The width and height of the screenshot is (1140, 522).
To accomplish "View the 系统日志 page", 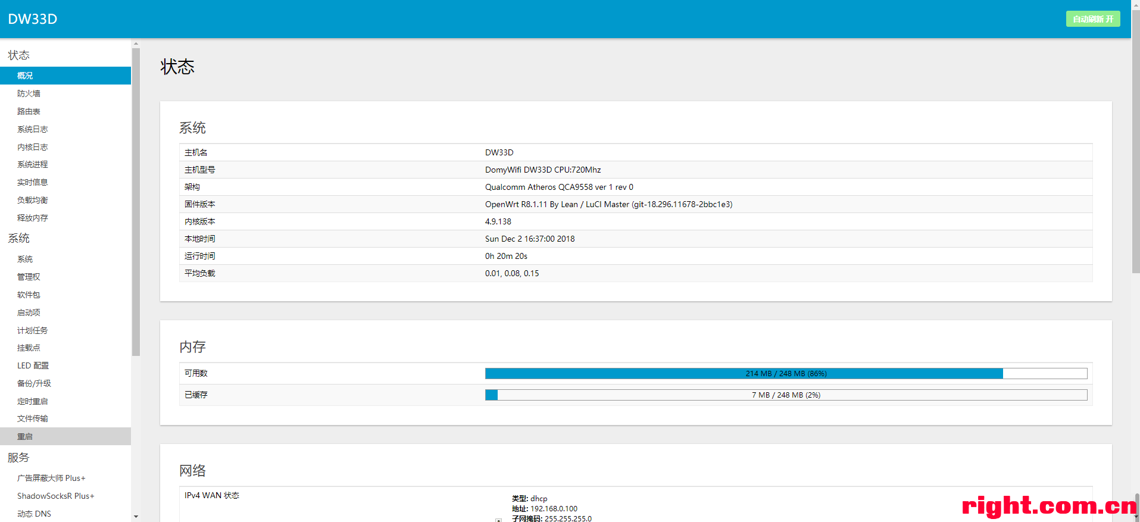I will (x=32, y=129).
